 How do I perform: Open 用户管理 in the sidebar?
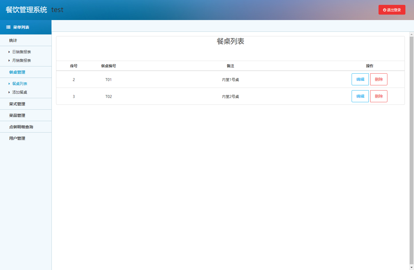coord(17,138)
